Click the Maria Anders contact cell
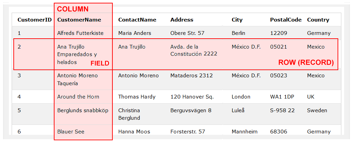 135,33
